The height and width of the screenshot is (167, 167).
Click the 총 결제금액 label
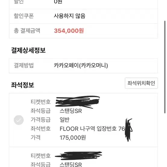(27, 31)
